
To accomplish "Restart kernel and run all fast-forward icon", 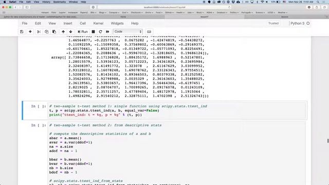I will 107,32.
